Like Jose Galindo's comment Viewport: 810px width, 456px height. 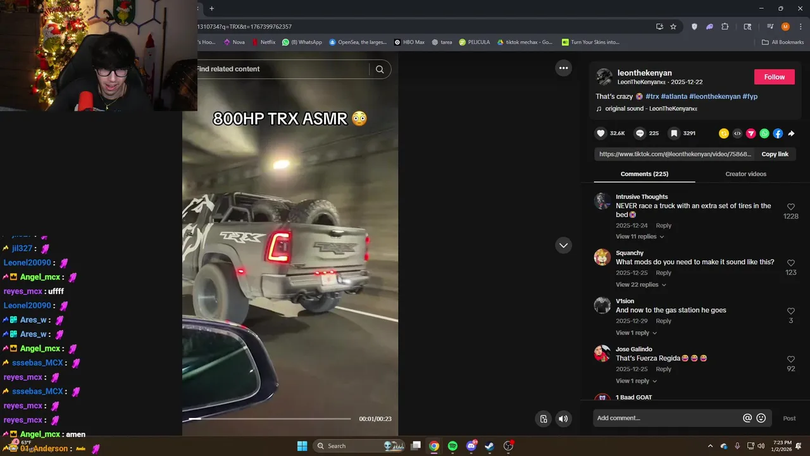pos(790,359)
